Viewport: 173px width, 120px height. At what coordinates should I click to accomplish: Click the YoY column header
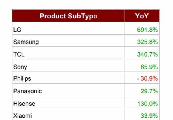[142, 16]
